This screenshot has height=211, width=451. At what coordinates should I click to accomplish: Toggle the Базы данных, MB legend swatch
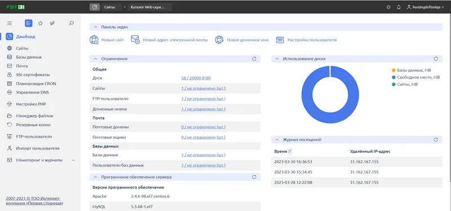[x=393, y=70]
